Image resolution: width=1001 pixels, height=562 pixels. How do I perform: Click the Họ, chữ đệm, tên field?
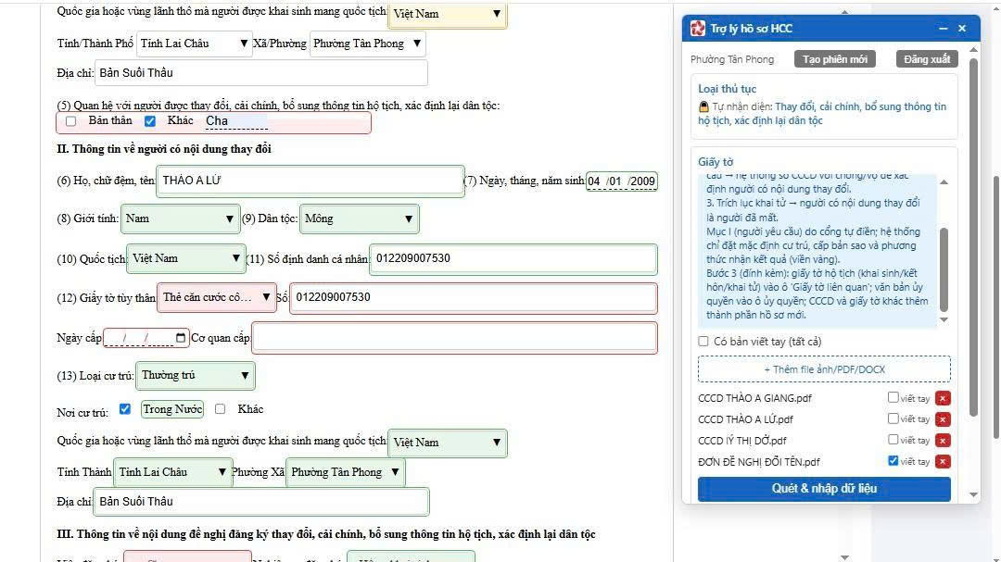[310, 181]
